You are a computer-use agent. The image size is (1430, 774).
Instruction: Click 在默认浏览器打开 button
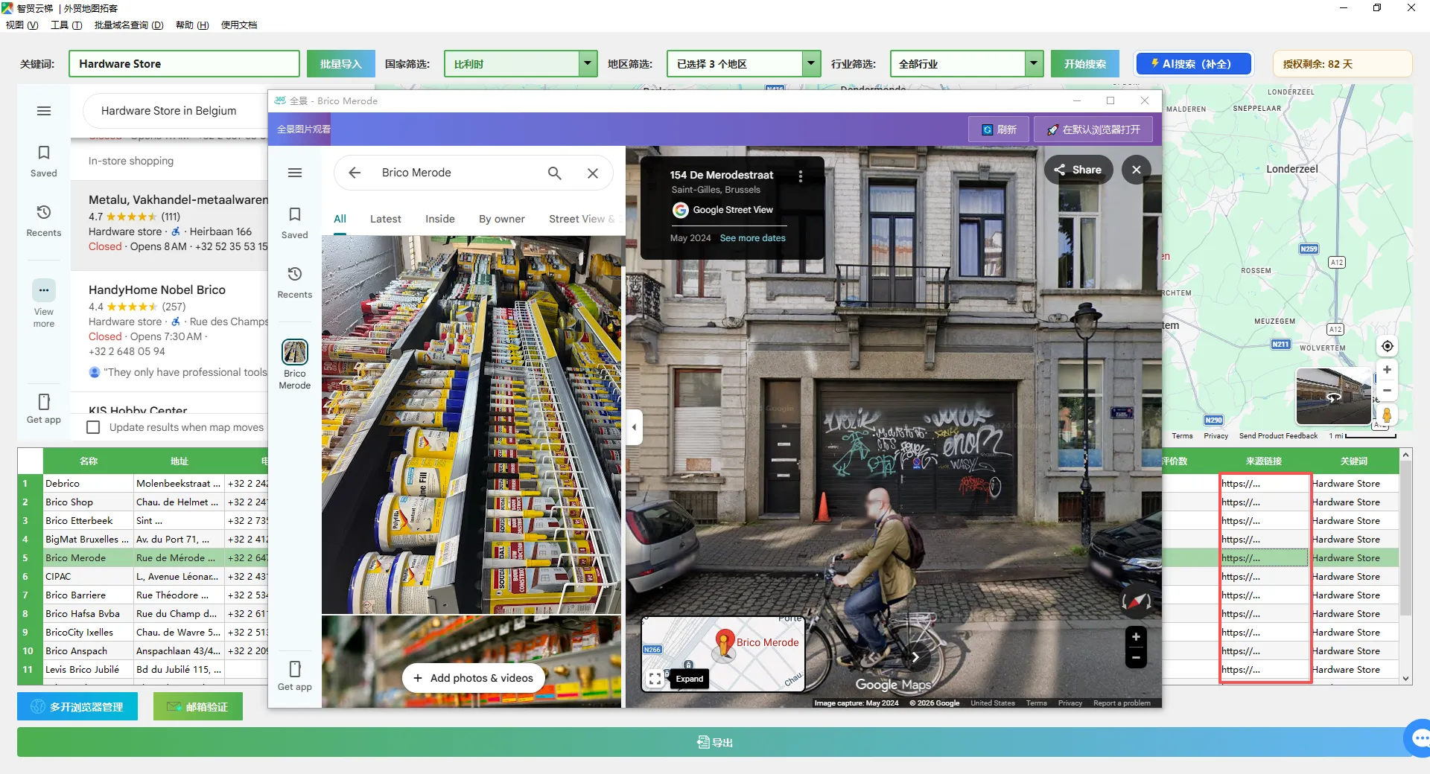pos(1093,129)
